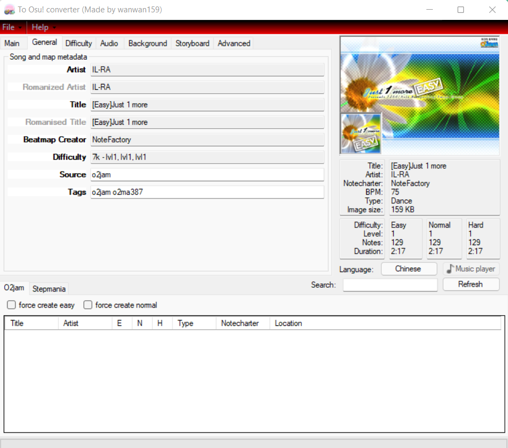
Task: Edit the Source field containing o2jam
Action: coord(207,175)
